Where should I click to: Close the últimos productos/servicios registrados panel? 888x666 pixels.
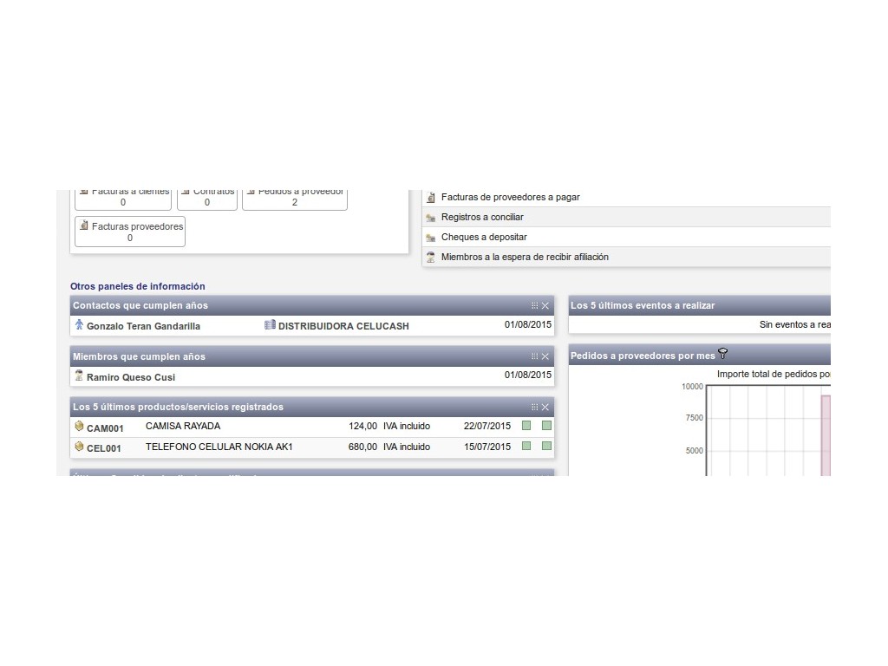545,408
